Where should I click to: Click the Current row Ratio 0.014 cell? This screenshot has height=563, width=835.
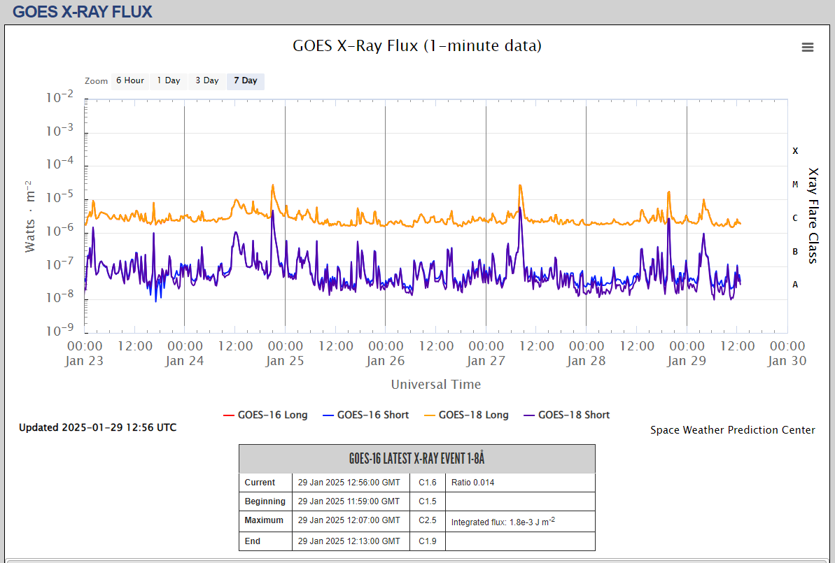pos(520,483)
